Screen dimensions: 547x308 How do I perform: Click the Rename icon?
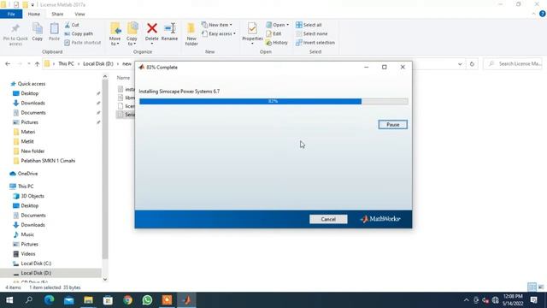pos(169,28)
